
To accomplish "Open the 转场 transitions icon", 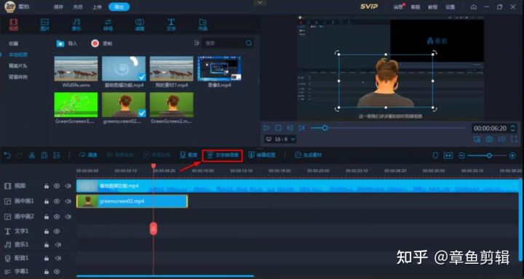I will [108, 25].
